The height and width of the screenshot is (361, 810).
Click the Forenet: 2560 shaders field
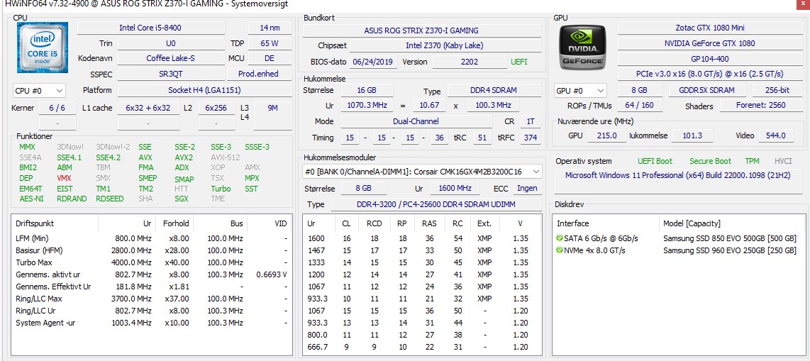[x=760, y=106]
